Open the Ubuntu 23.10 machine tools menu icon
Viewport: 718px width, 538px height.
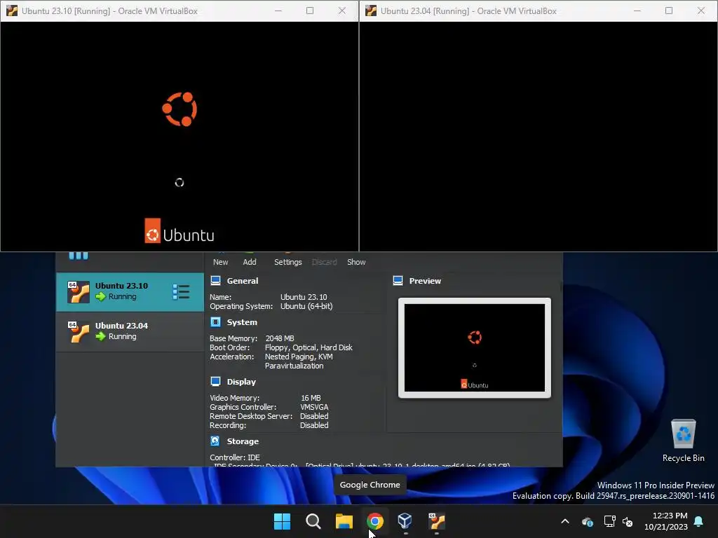[x=182, y=292]
